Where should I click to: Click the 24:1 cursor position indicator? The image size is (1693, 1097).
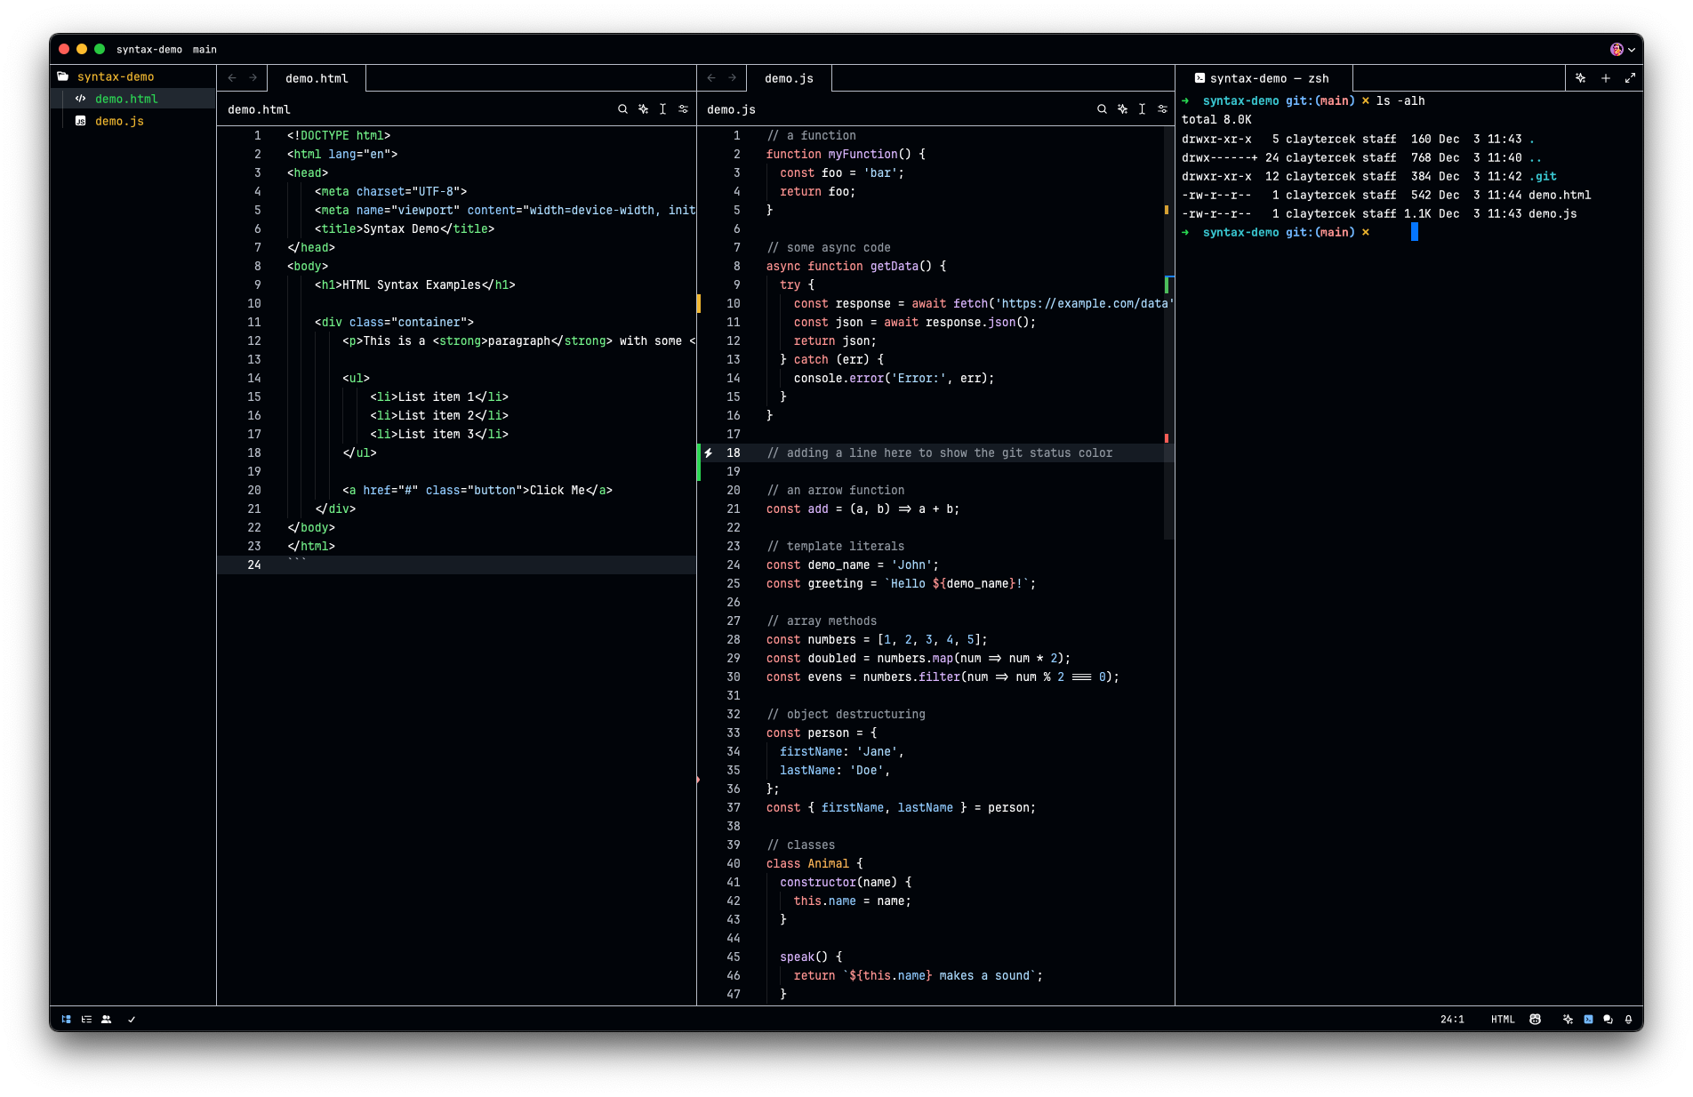1452,1020
